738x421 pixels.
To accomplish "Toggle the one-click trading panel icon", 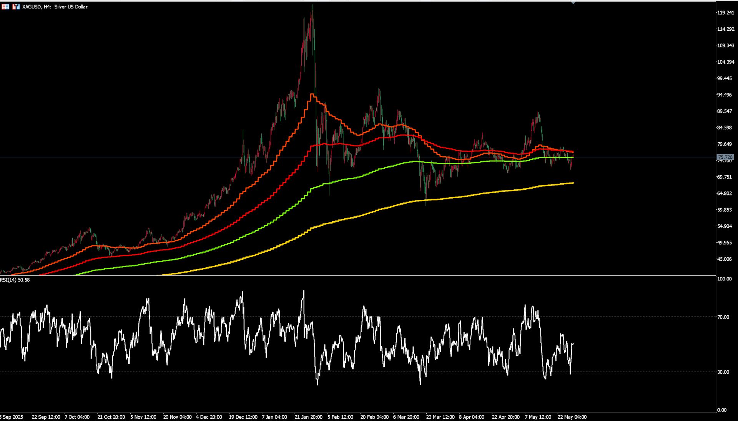I will pos(5,7).
